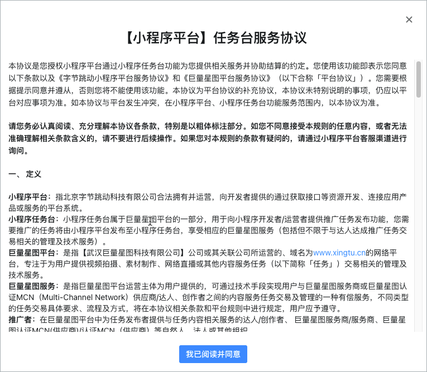Click the text 《巨量星图平台服务协议》
Image resolution: width=427 pixels, height=372 pixels.
[x=227, y=78]
